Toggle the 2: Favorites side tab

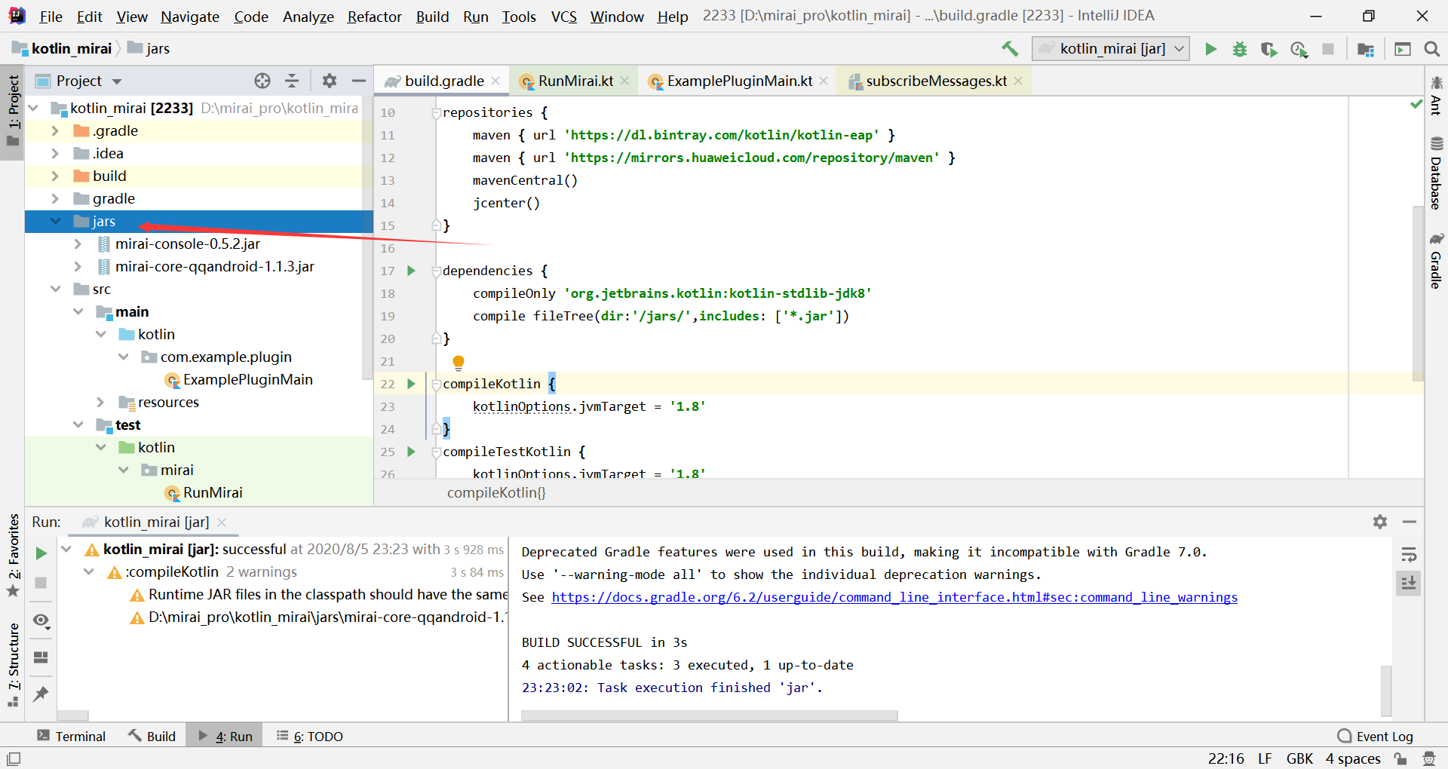click(x=13, y=555)
